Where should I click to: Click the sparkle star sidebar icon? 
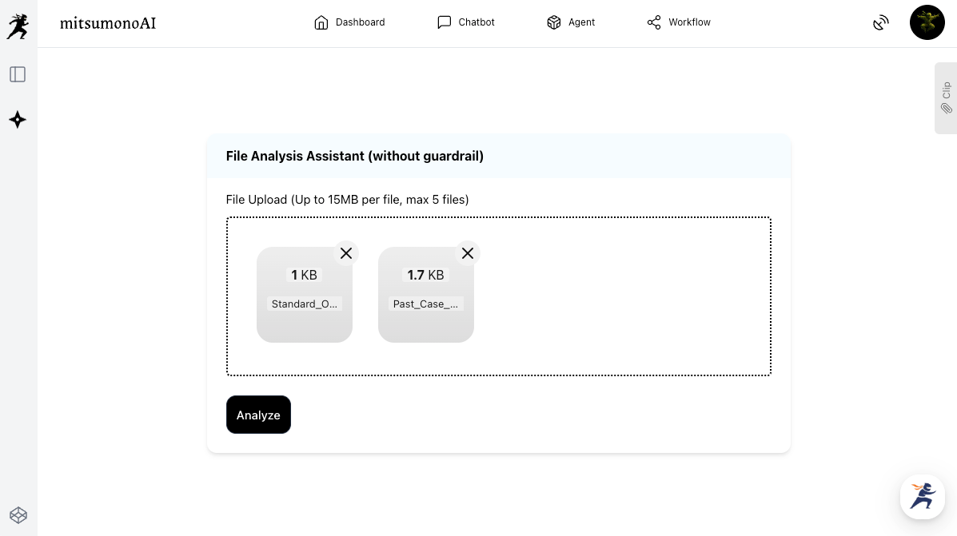pyautogui.click(x=18, y=120)
